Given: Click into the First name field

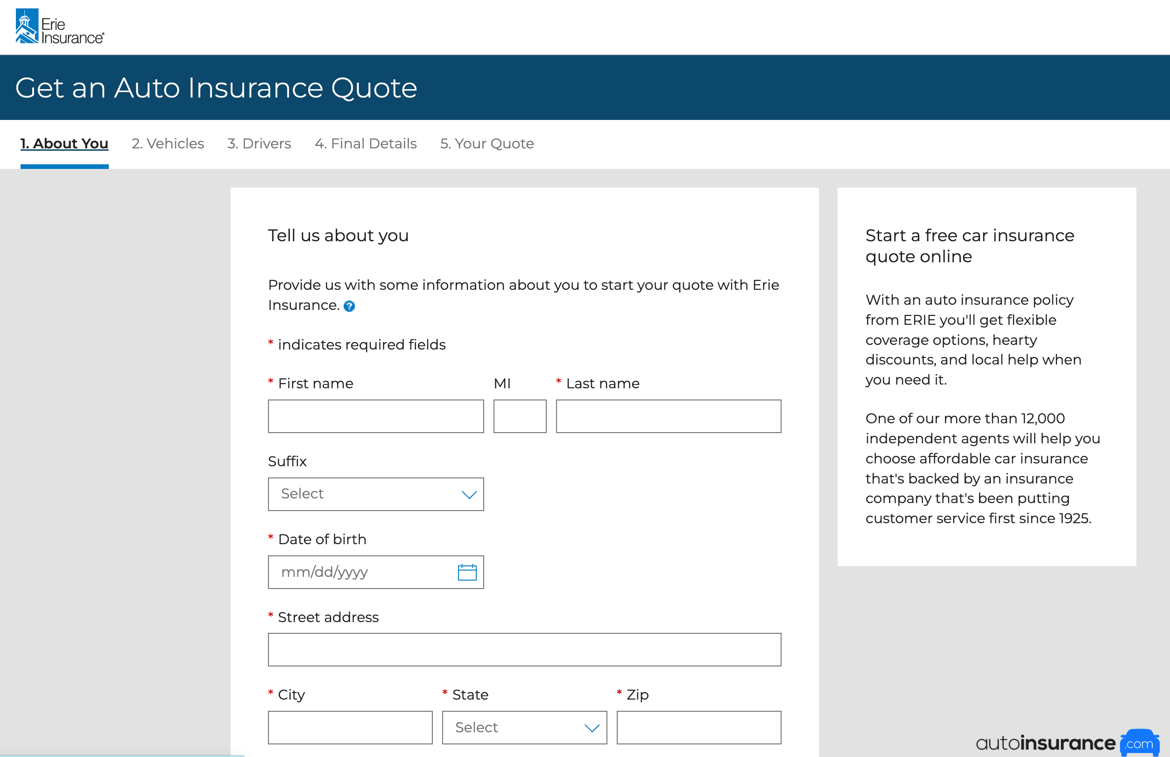Looking at the screenshot, I should tap(375, 416).
